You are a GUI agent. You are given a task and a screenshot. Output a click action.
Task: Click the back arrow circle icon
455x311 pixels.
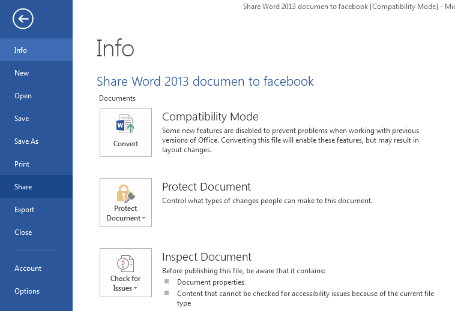click(23, 19)
